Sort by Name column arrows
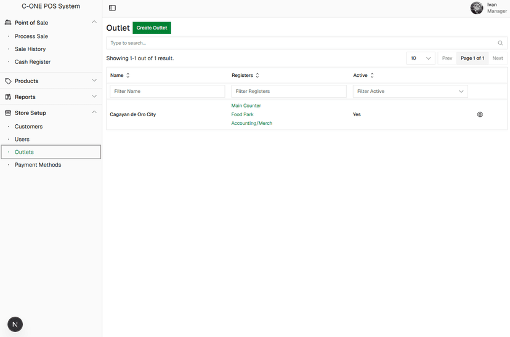Image resolution: width=510 pixels, height=337 pixels. click(128, 75)
